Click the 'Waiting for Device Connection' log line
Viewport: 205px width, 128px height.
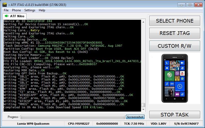pyautogui.click(x=46, y=24)
